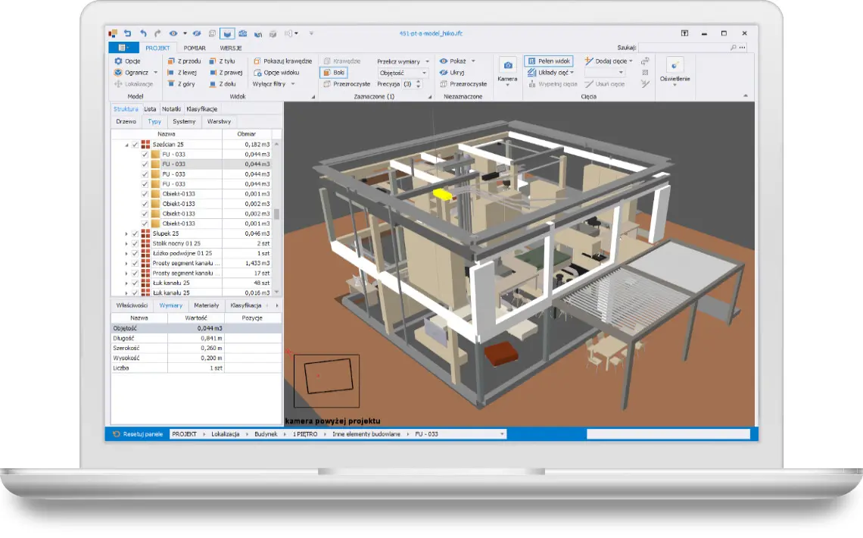
Task: Open the Objętość dropdown
Action: click(x=403, y=73)
